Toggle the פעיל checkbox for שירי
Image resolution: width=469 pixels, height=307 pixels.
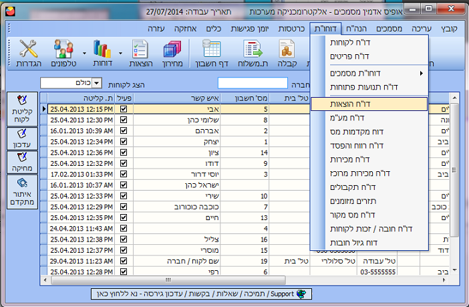[124, 196]
